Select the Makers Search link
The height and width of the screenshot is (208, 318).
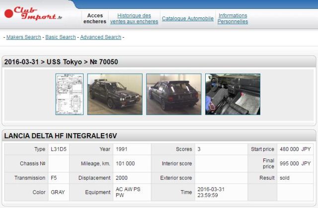pyautogui.click(x=24, y=37)
